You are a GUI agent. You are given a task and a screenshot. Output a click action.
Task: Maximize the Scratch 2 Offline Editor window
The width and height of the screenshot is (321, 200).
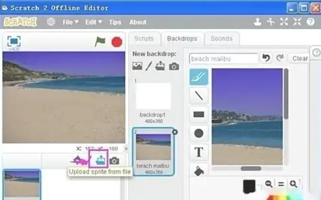(304, 8)
